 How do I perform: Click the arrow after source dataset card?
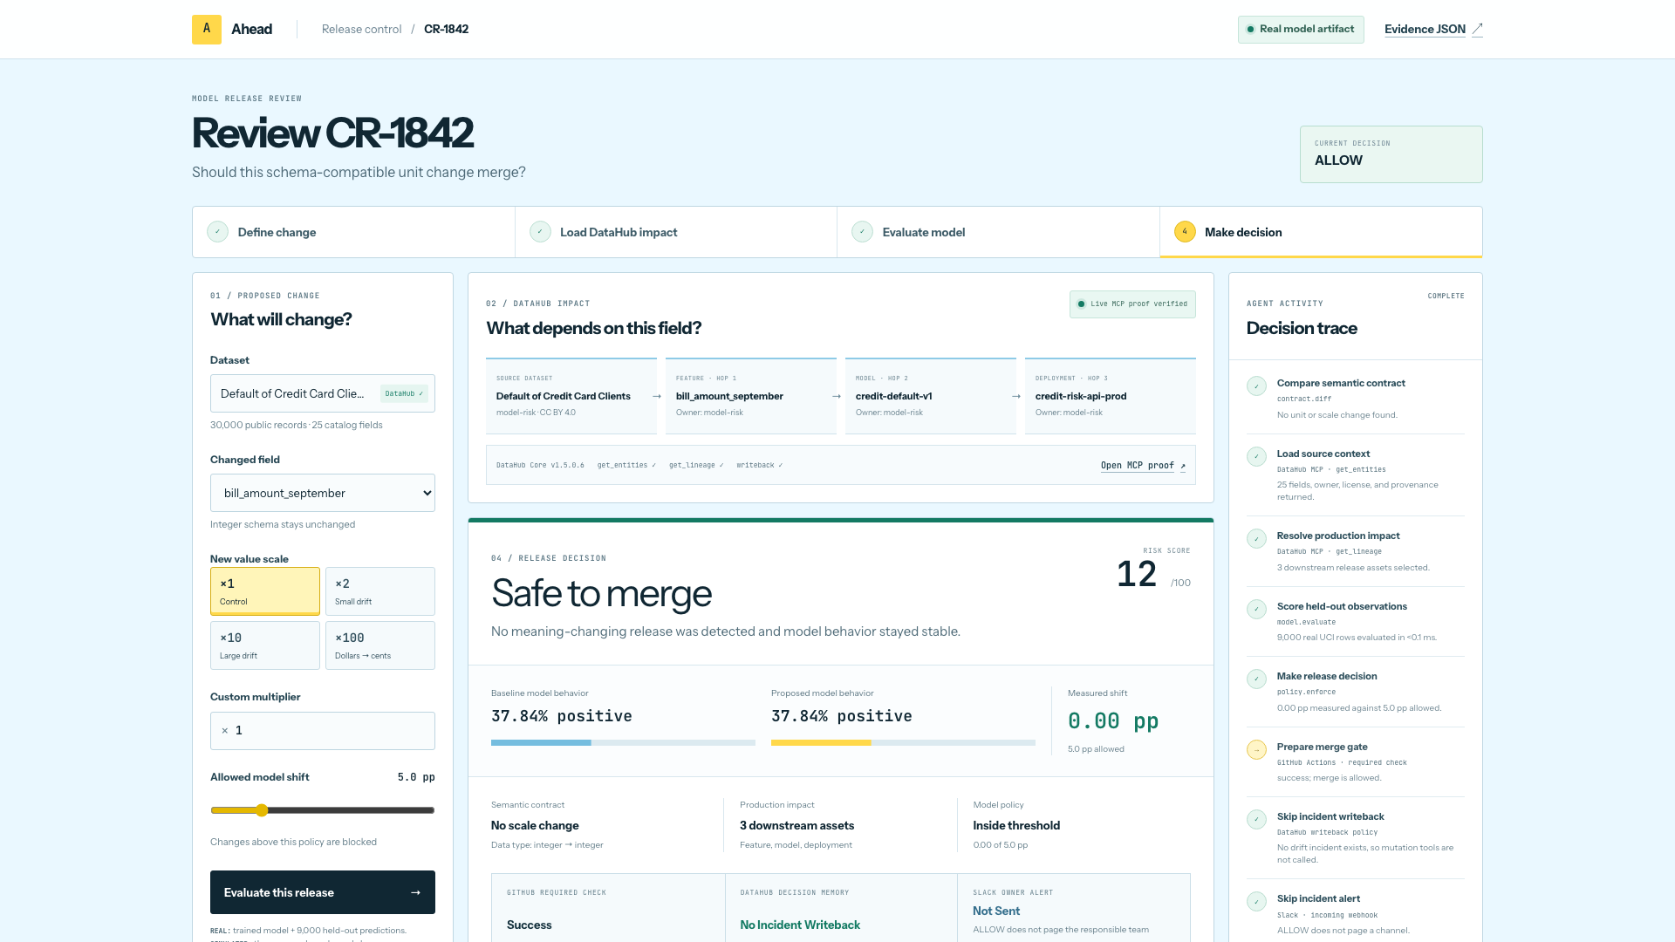coord(657,396)
